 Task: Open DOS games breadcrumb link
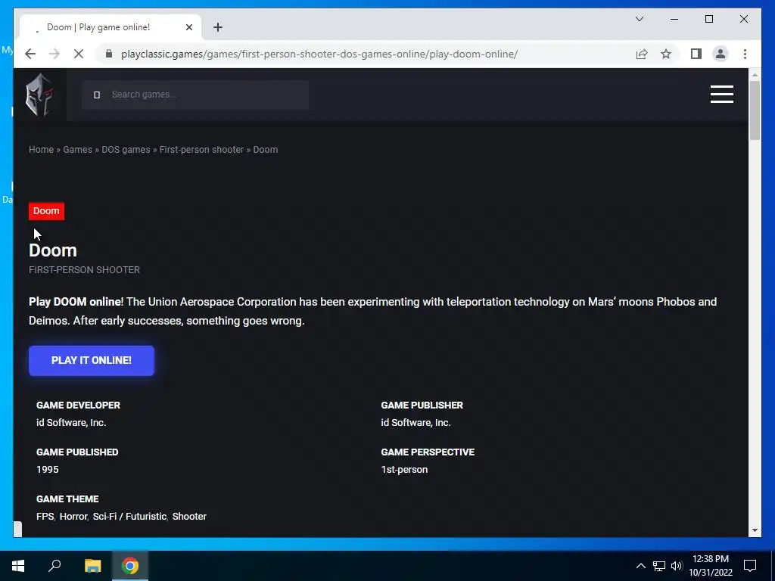pyautogui.click(x=126, y=150)
